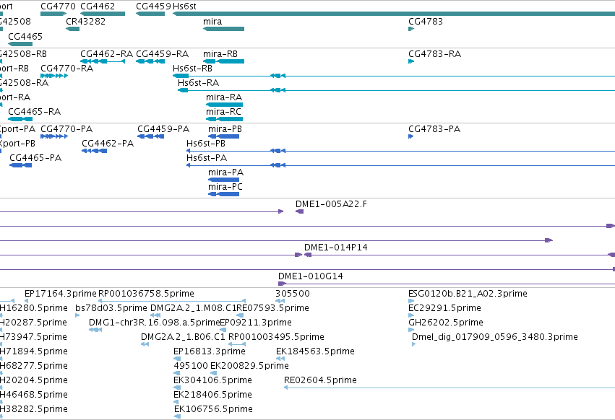
Task: Select the CG4770 gene label
Action: click(58, 6)
